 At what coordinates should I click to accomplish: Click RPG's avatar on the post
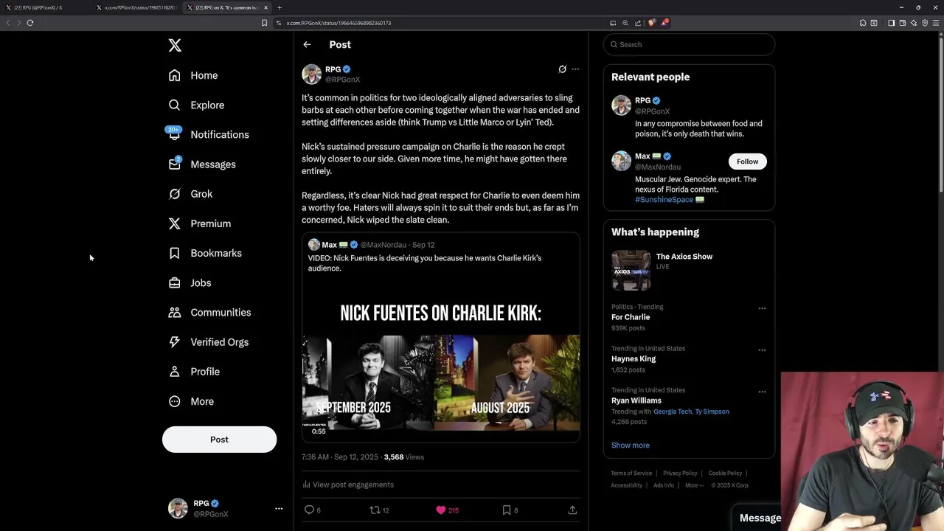point(312,74)
